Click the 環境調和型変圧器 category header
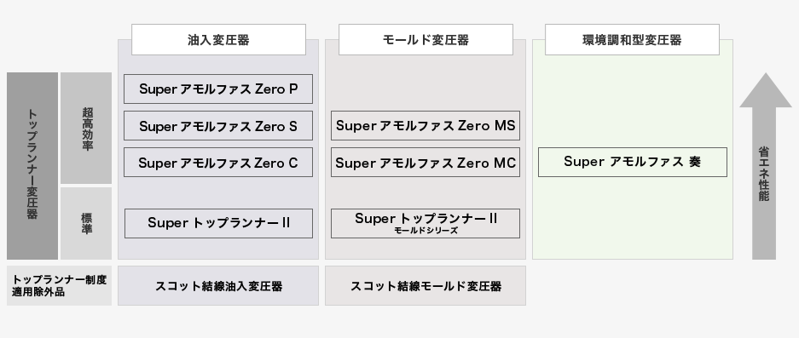 (633, 40)
